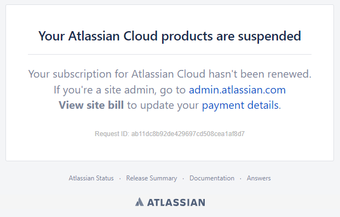Open Atlassian Status footer link

(91, 178)
